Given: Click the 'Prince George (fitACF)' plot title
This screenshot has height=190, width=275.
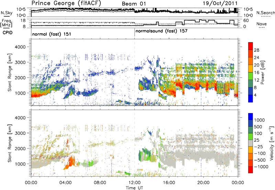Looking at the screenshot, I should point(66,3).
